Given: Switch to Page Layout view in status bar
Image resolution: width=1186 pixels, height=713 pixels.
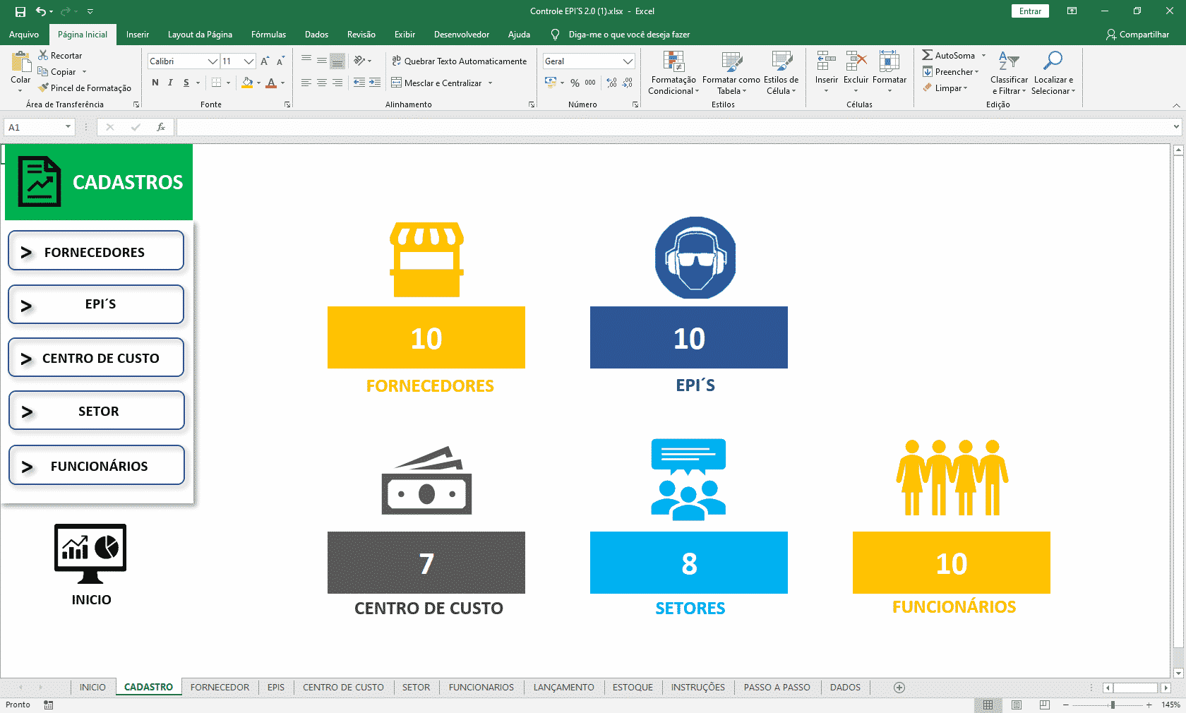Looking at the screenshot, I should pos(1017,705).
